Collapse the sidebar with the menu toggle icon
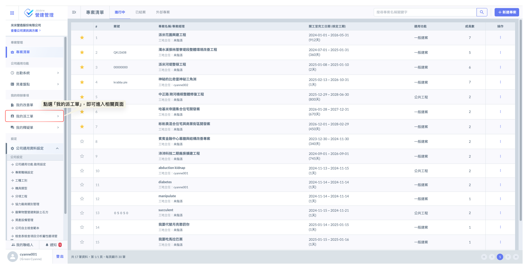 [74, 12]
